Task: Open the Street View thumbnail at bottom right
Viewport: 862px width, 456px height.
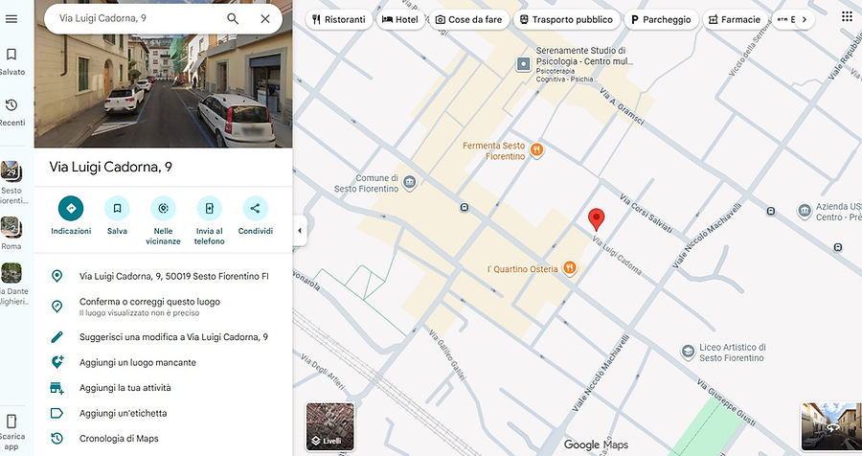Action: click(830, 427)
